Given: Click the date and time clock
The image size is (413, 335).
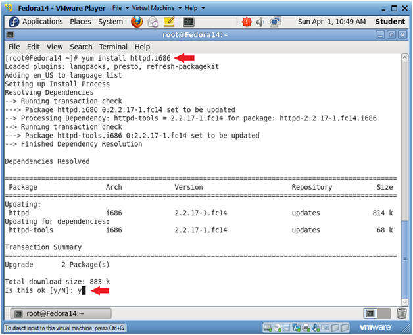Looking at the screenshot, I should (331, 22).
